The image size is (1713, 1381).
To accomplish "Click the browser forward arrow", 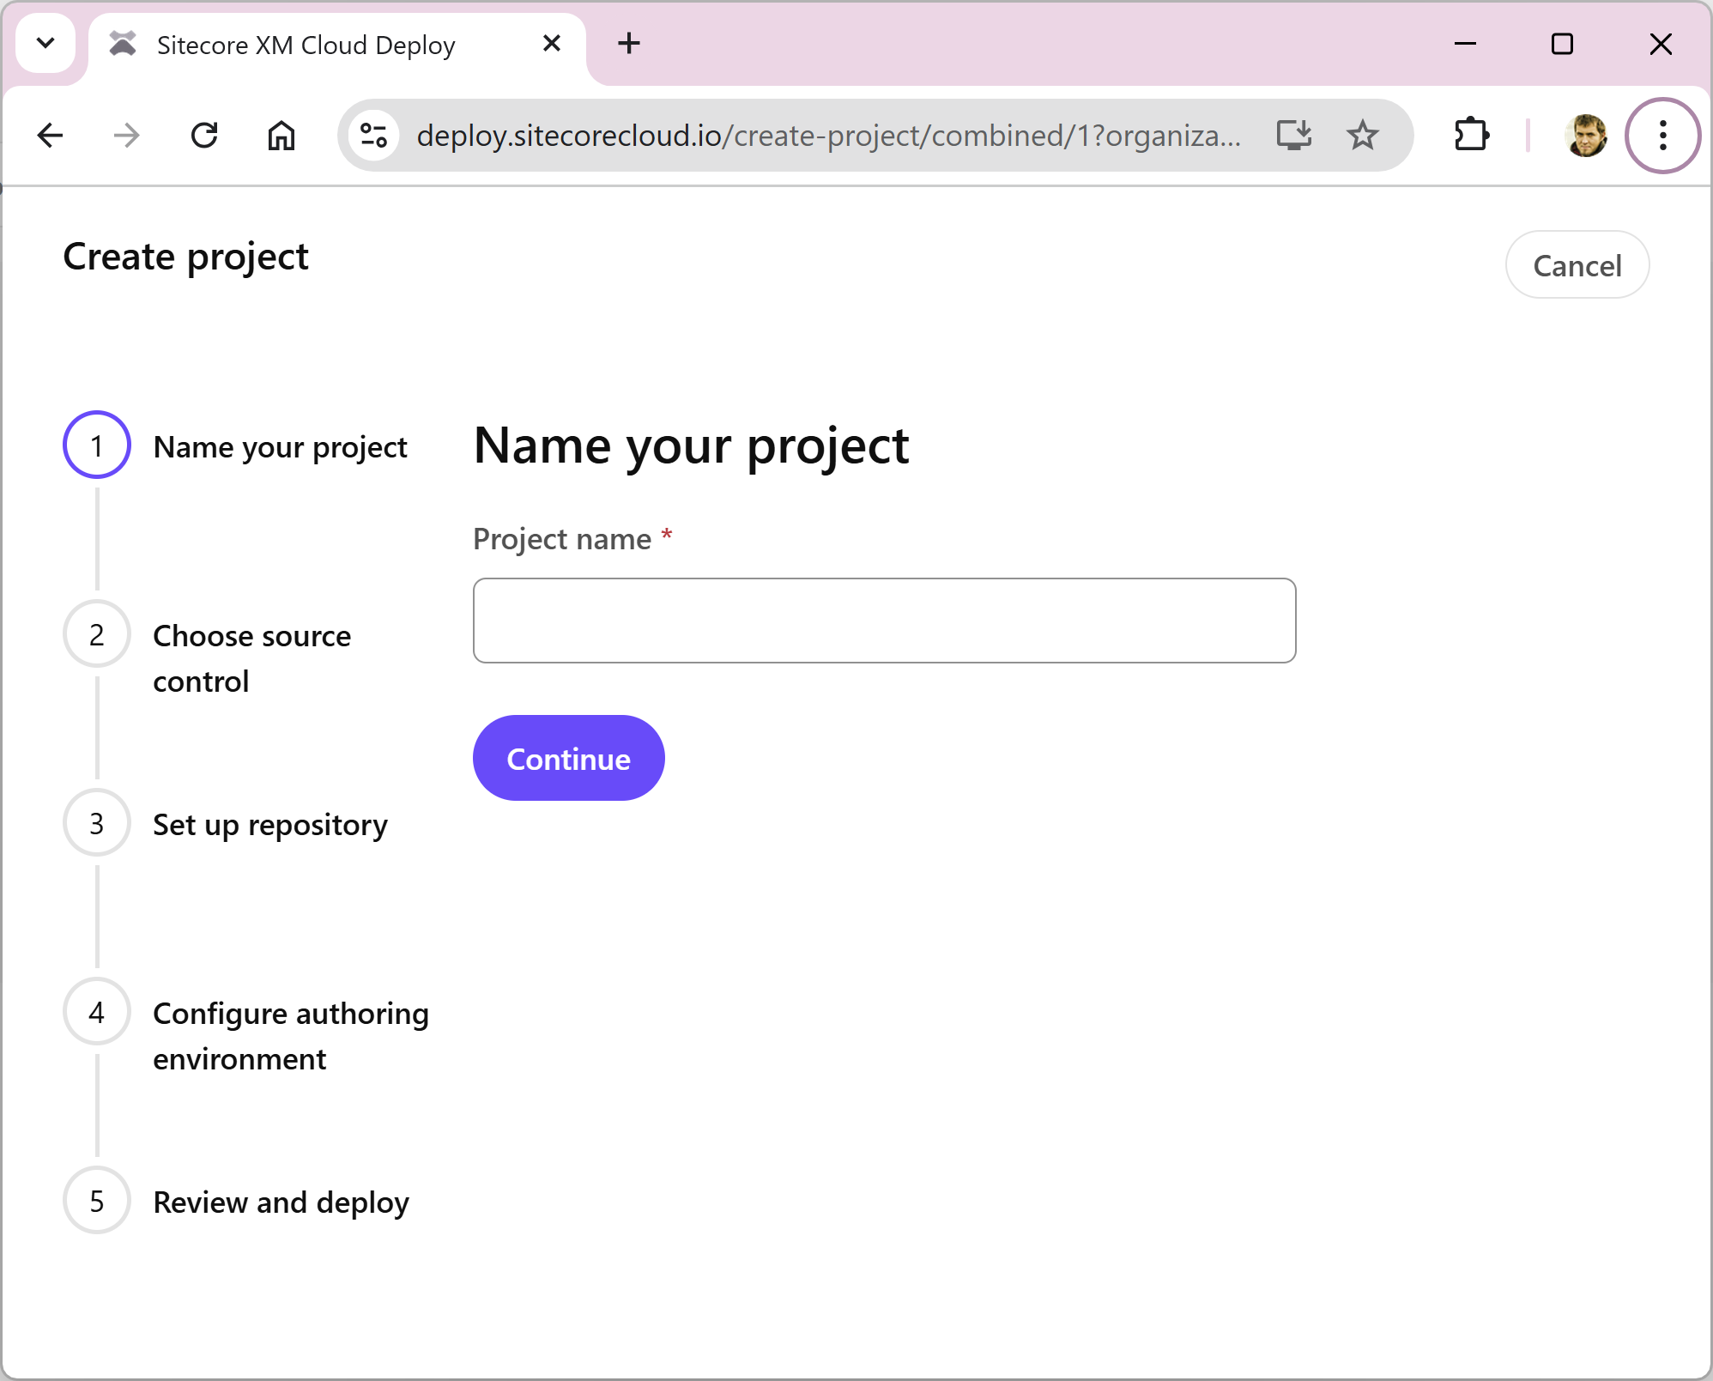I will coord(127,136).
